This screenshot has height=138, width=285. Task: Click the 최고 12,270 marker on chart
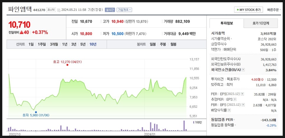pos(68,65)
